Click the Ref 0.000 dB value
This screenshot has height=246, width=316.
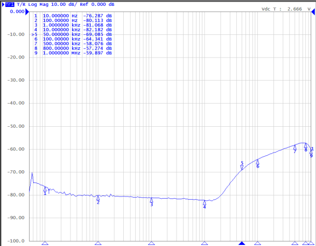97,4
